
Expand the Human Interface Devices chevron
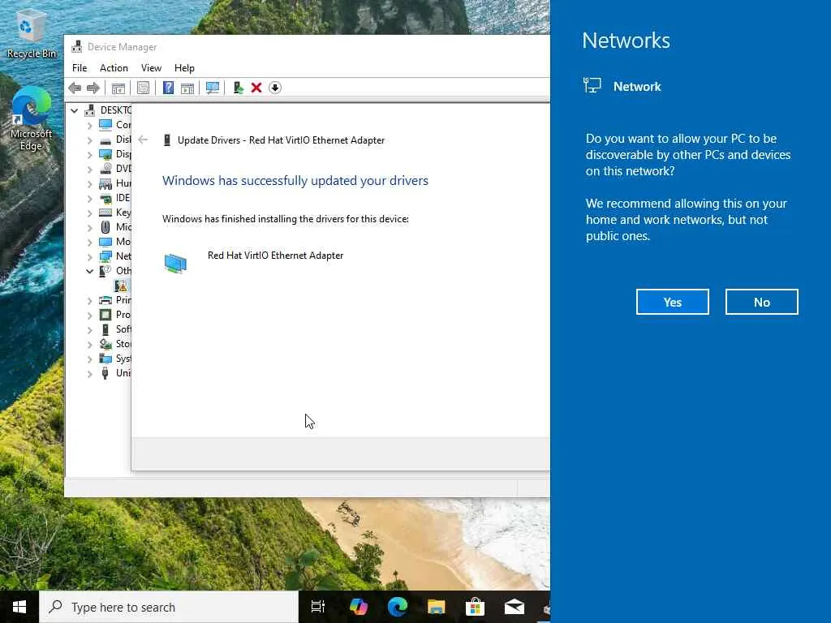pyautogui.click(x=89, y=184)
